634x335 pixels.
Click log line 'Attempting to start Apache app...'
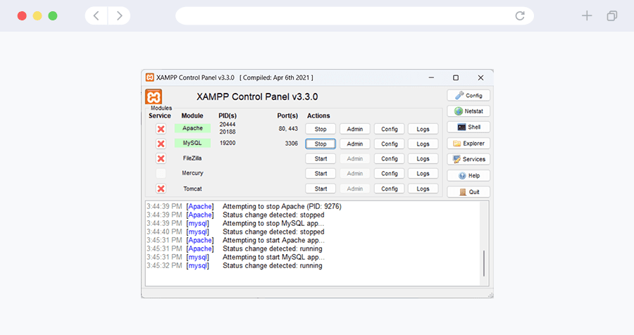273,240
